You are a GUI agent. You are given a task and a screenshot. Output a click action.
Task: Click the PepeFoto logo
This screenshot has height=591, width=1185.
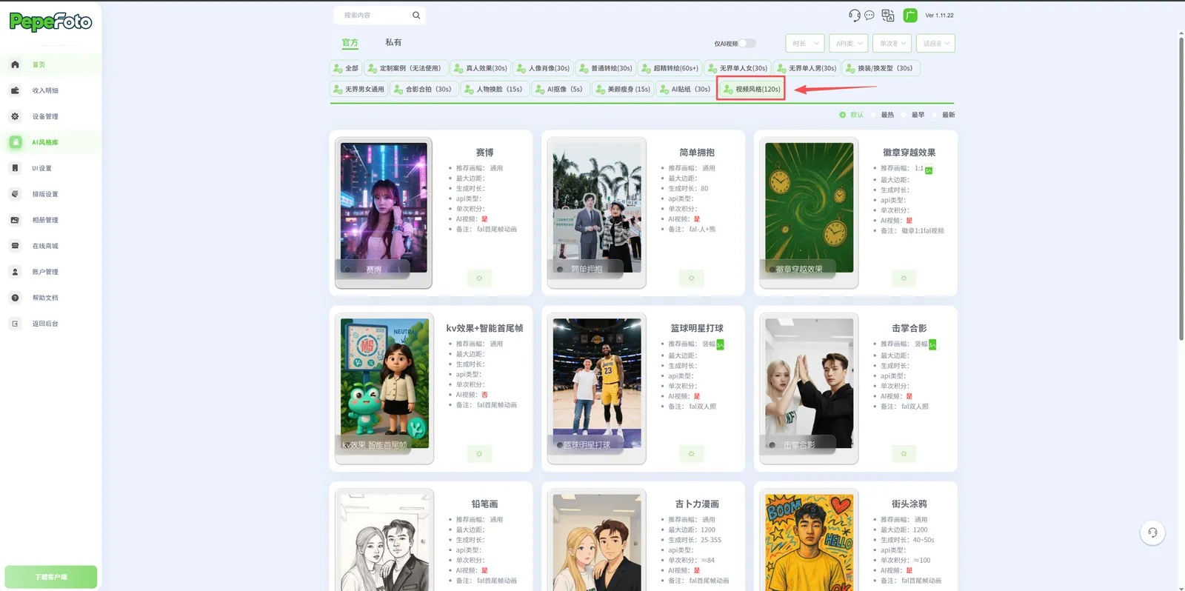click(50, 21)
